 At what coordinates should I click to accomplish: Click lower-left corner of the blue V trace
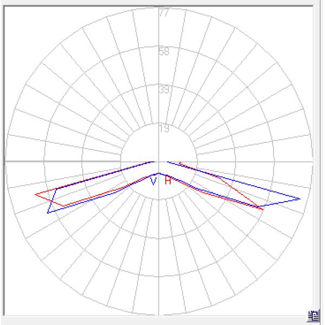tap(48, 212)
